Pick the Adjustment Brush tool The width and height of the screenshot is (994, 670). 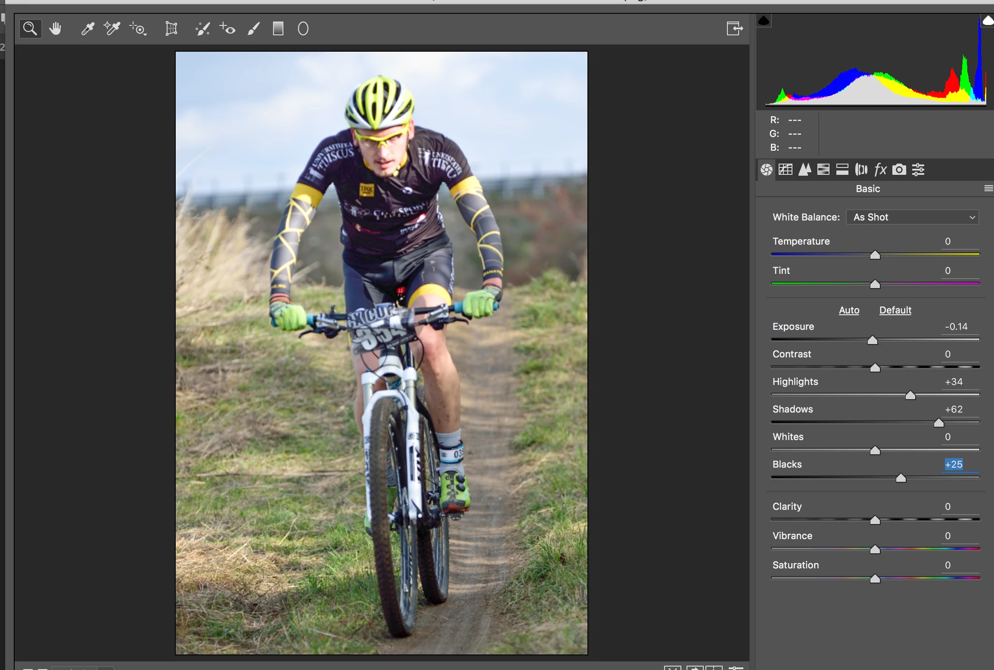pos(254,29)
